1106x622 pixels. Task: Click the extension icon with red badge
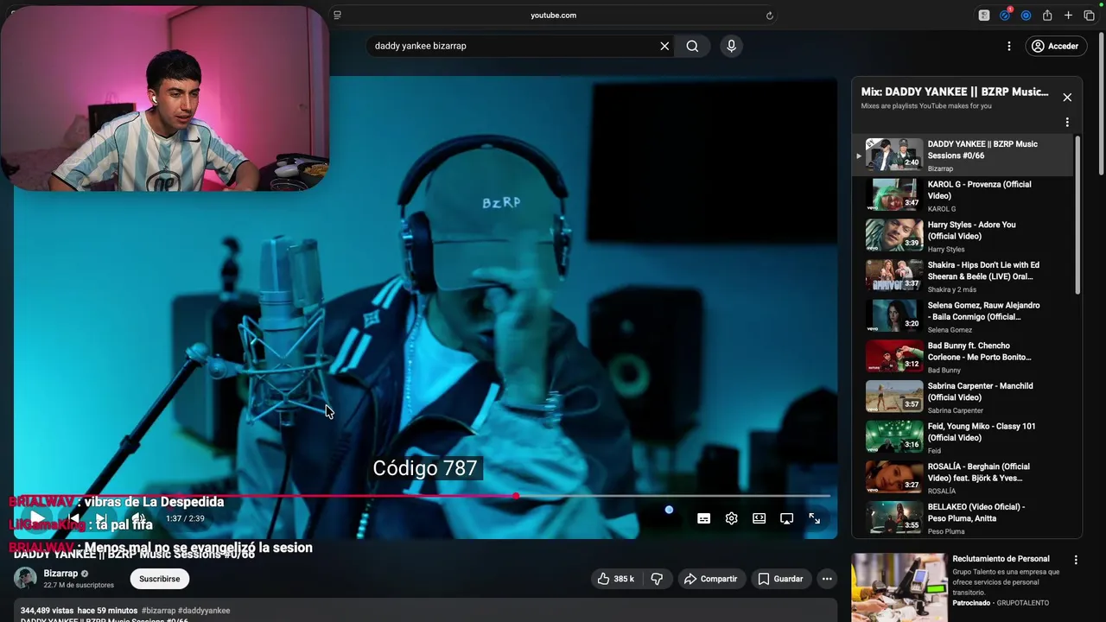coord(1005,15)
